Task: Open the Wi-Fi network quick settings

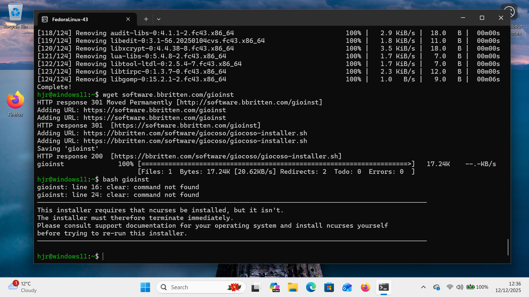Action: pyautogui.click(x=450, y=287)
